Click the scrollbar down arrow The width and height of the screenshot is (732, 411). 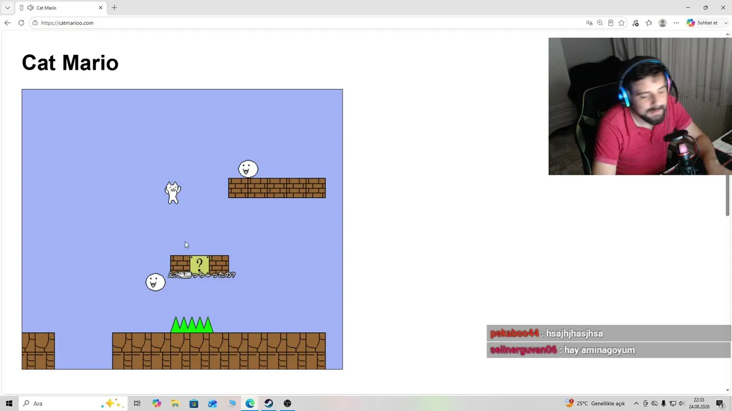[727, 390]
